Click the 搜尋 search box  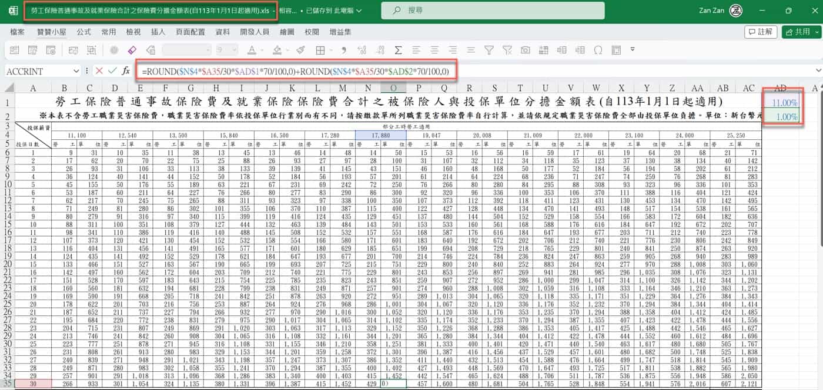493,11
